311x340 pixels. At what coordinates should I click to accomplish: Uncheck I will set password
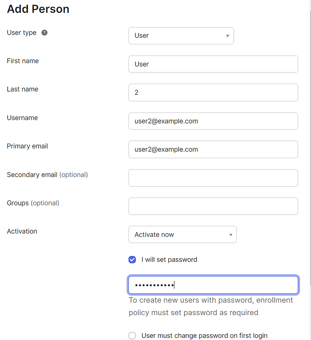(x=132, y=260)
